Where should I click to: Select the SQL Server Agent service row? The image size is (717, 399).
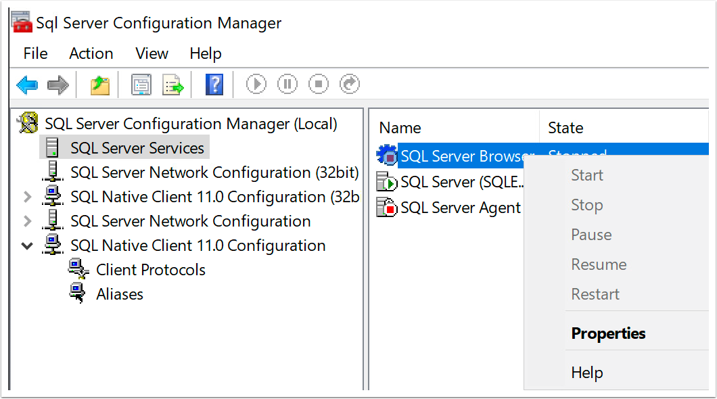pos(460,208)
